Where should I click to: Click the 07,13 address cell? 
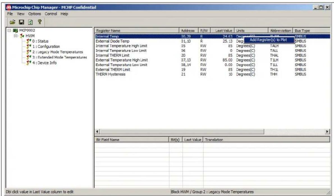[x=186, y=60]
